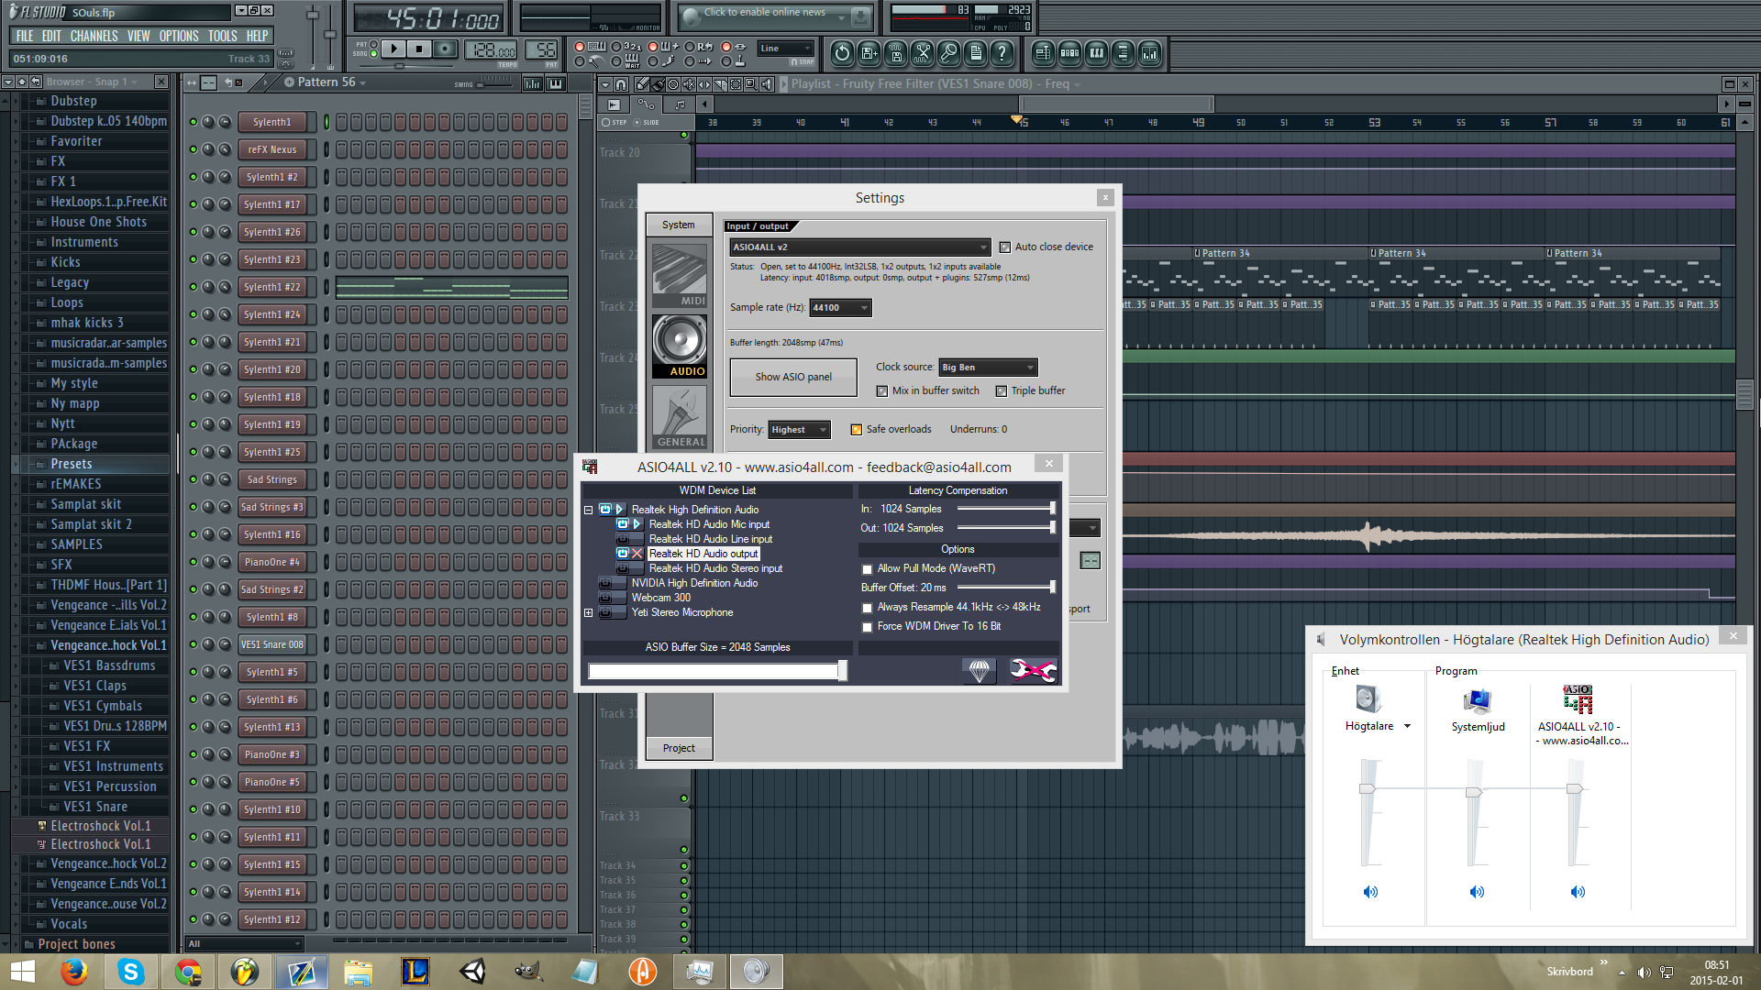Open the piano roll view icon

point(1096,53)
